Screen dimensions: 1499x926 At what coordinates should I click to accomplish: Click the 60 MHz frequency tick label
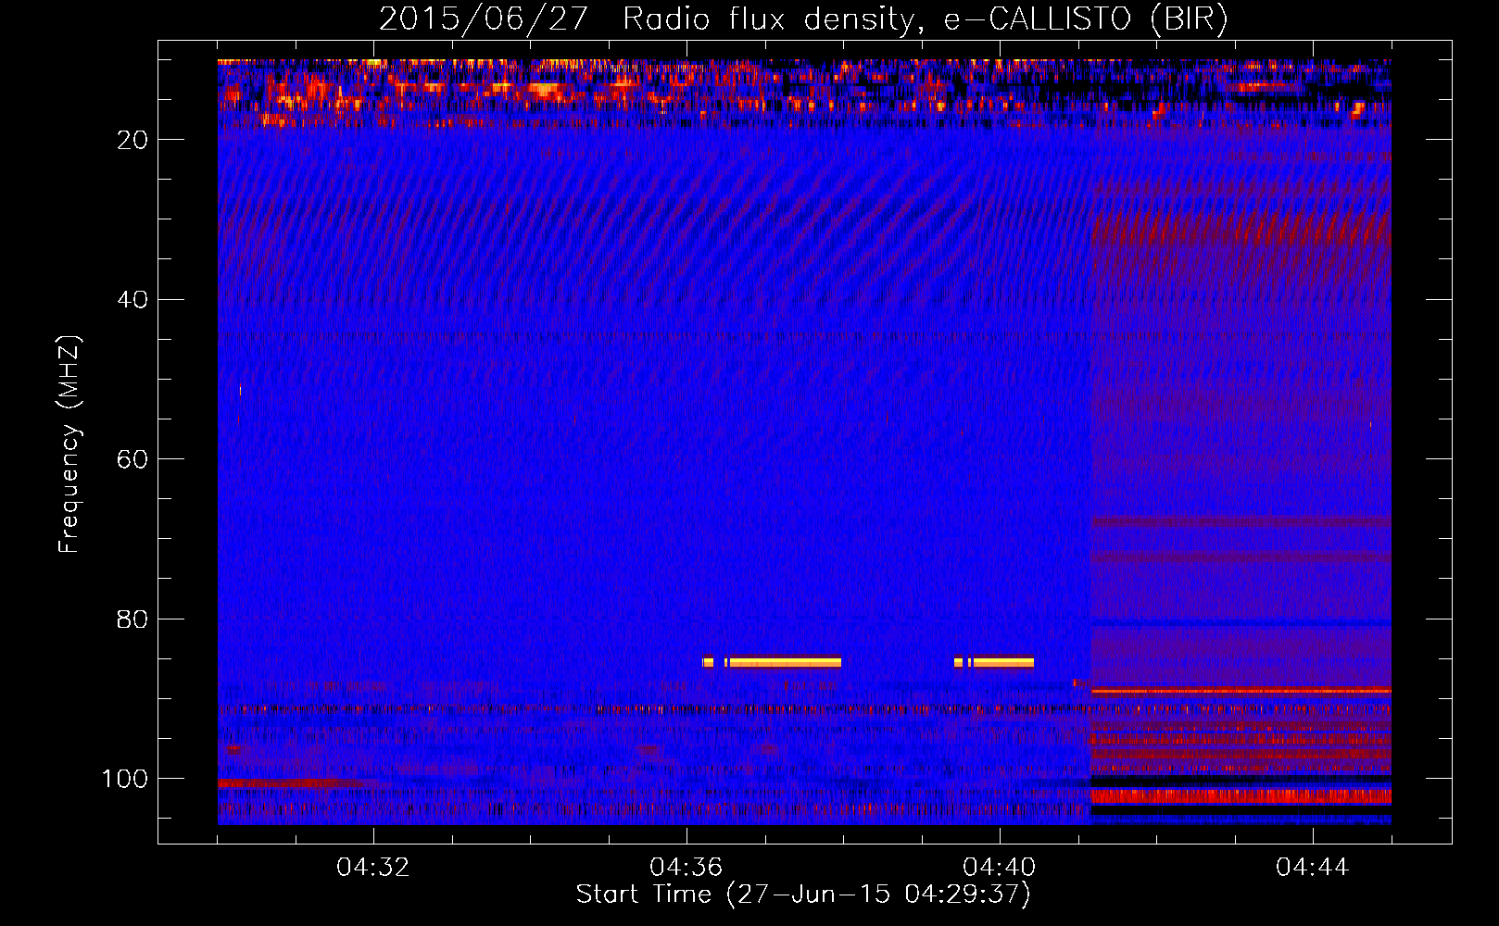[x=132, y=460]
